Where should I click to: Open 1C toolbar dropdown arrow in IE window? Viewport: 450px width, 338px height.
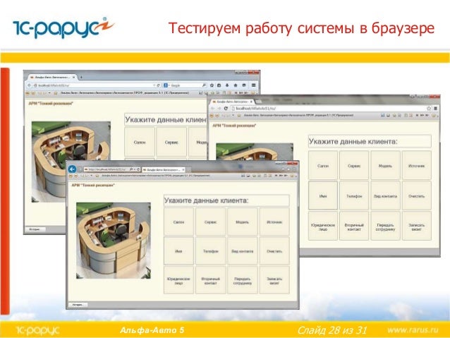[91, 176]
